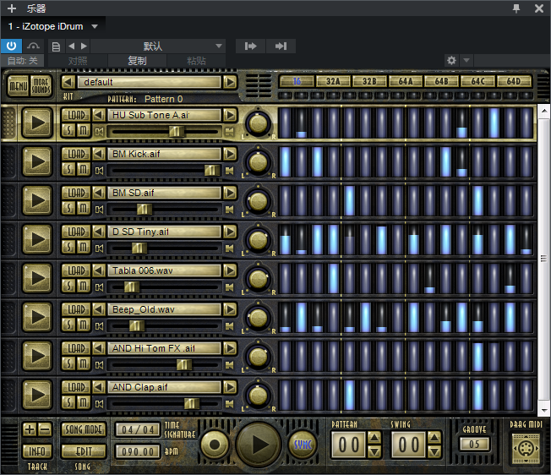Viewport: 551px width, 475px height.
Task: Select the 32B pattern tab
Action: 369,81
